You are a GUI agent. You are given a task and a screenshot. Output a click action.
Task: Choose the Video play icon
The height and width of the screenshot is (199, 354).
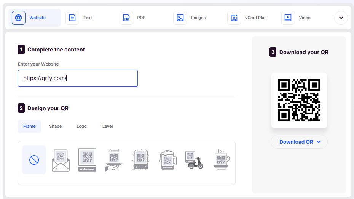pos(288,18)
